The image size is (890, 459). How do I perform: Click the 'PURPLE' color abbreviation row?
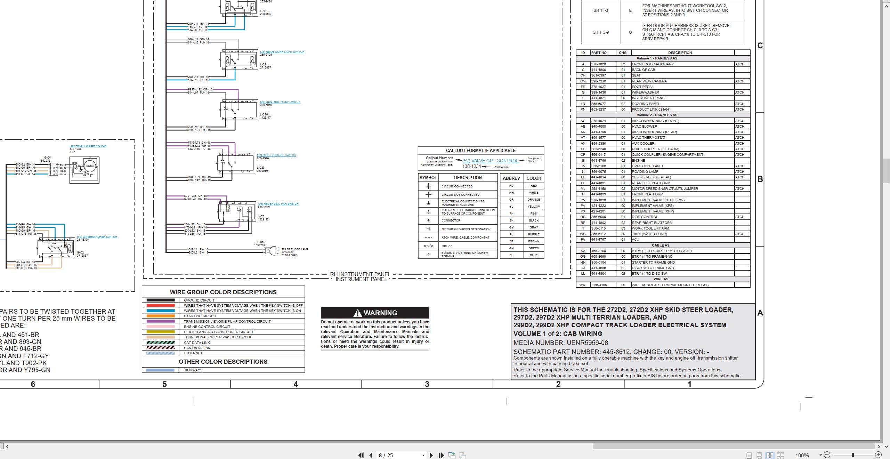point(522,234)
